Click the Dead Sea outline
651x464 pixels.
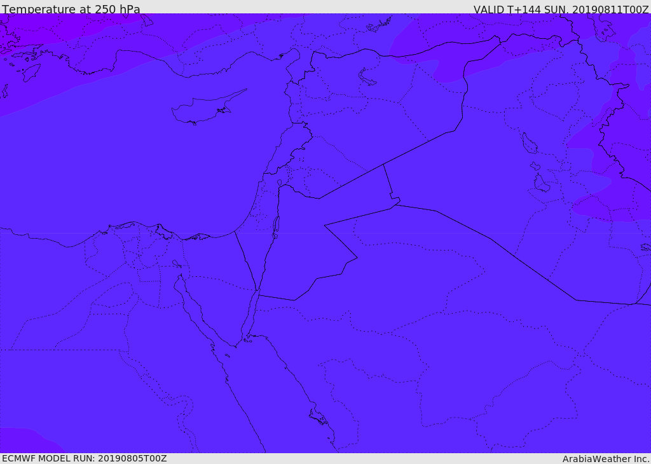(275, 227)
